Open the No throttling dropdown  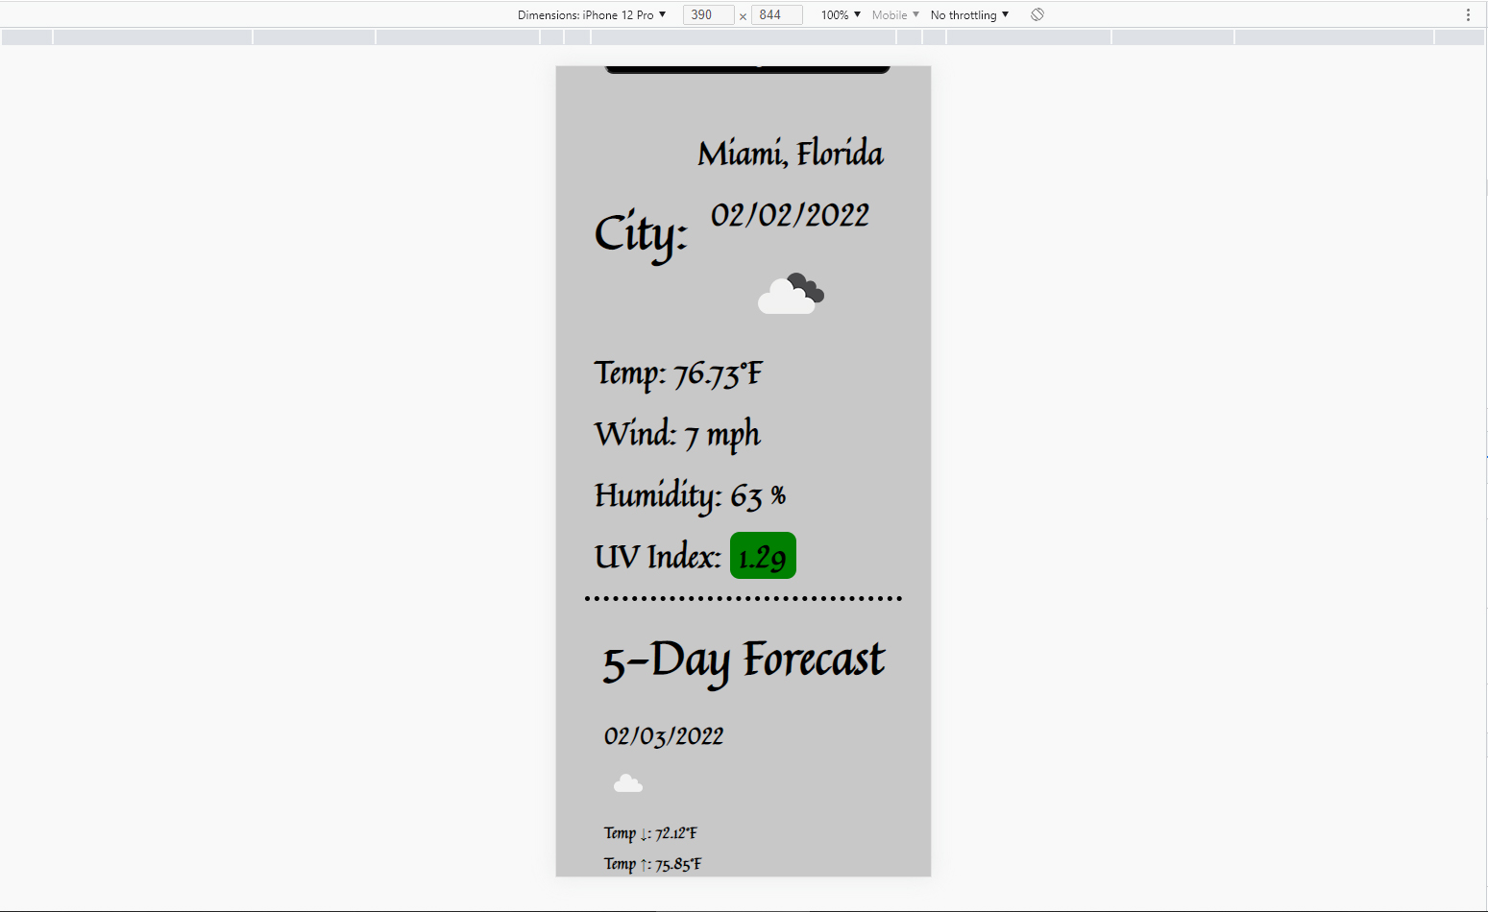[x=968, y=14]
